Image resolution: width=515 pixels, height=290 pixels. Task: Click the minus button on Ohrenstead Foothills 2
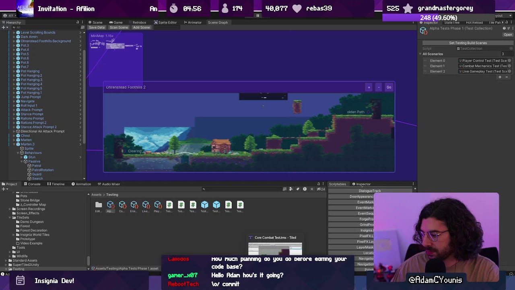coord(379,87)
